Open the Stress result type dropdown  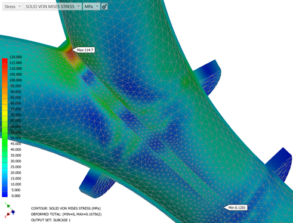click(13, 7)
